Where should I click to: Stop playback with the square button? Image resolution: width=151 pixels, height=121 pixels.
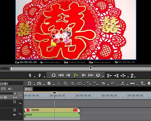tap(54, 76)
